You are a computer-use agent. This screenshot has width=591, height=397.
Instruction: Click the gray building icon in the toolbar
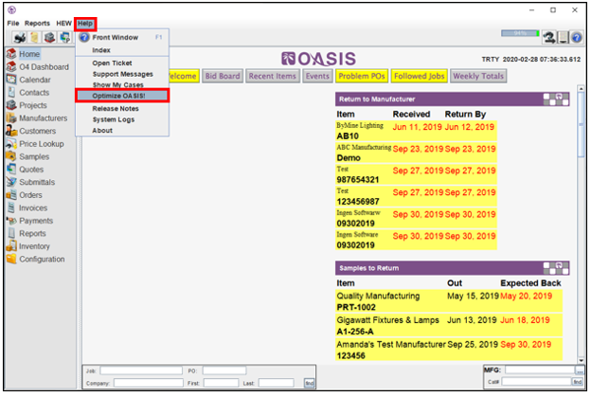49,37
